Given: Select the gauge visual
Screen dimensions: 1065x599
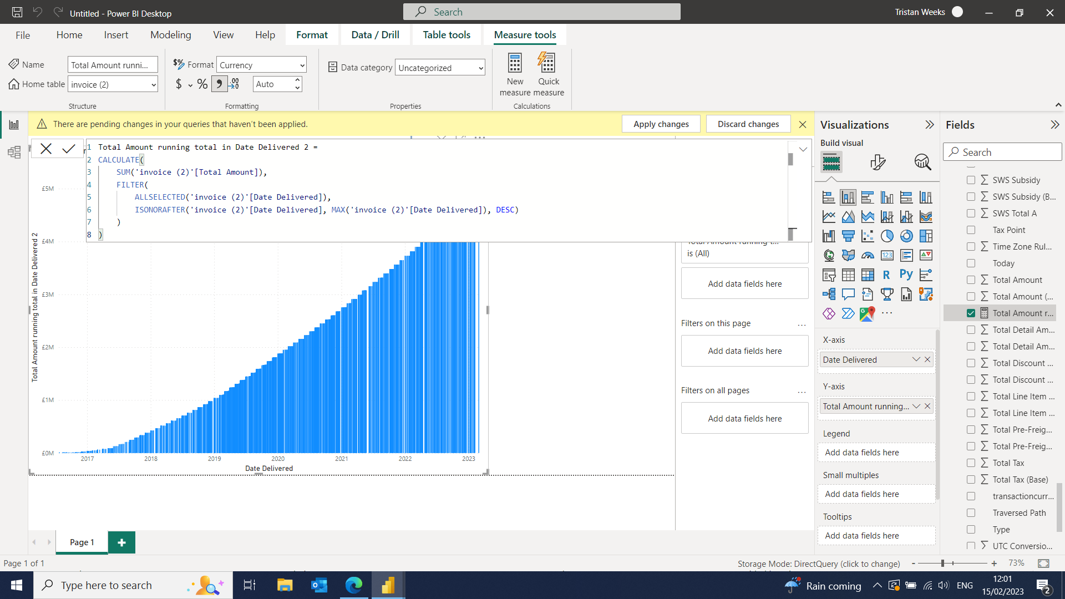Looking at the screenshot, I should click(x=868, y=256).
